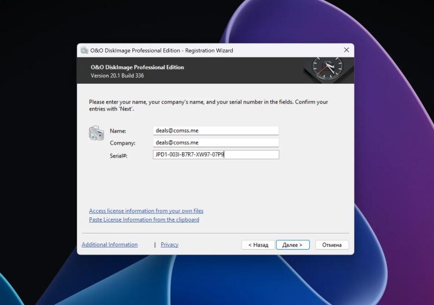Open the Privacy link
This screenshot has height=305, width=434.
(169, 245)
